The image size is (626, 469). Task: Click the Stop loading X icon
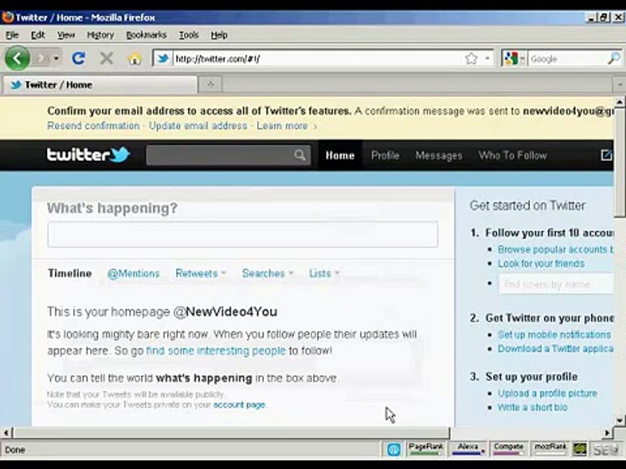tap(106, 59)
